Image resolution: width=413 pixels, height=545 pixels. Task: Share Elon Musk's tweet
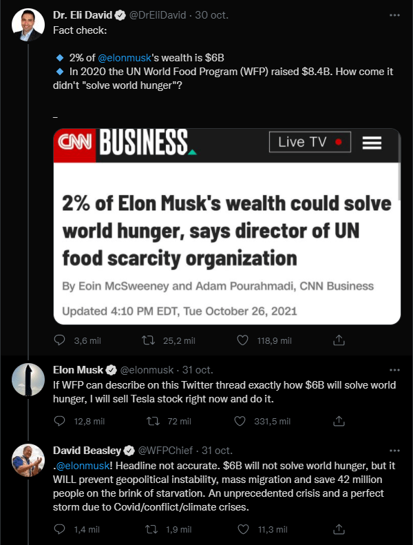[339, 421]
